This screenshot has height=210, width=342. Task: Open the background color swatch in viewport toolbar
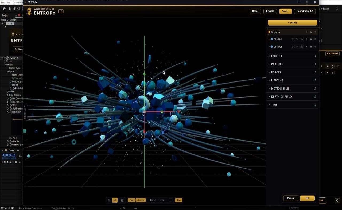pyautogui.click(x=170, y=200)
